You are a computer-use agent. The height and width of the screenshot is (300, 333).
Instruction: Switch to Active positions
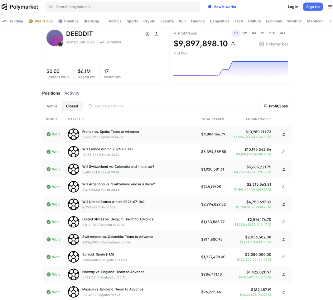(x=52, y=106)
